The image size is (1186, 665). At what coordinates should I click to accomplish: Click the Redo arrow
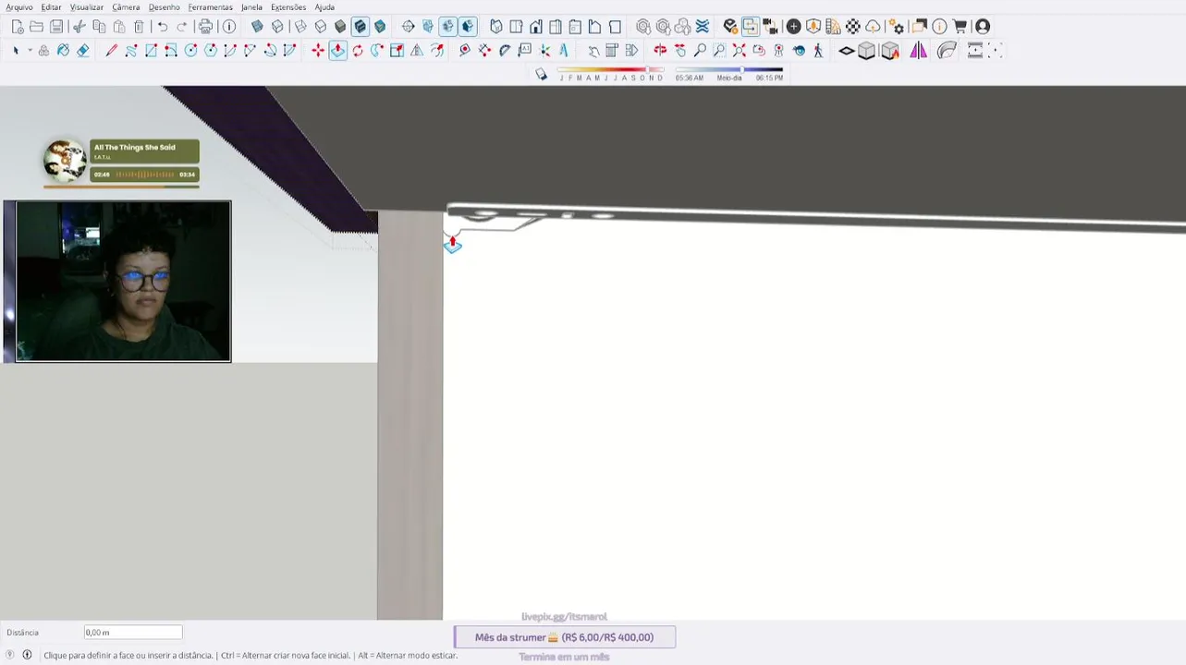click(182, 27)
